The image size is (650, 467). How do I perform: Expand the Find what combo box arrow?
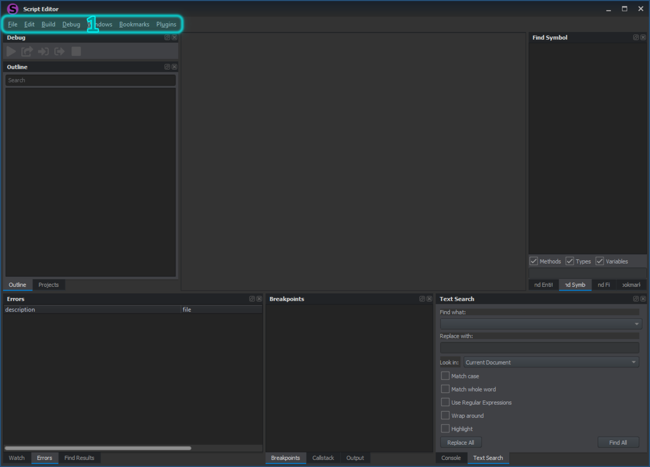pyautogui.click(x=636, y=323)
